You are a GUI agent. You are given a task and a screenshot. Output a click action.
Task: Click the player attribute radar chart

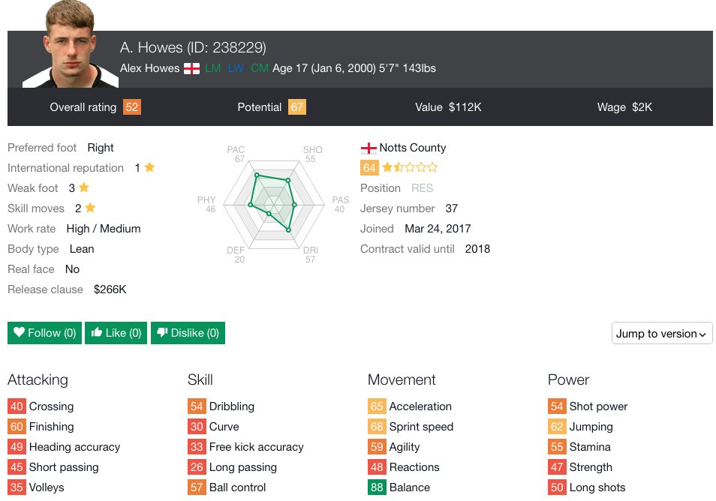[273, 203]
